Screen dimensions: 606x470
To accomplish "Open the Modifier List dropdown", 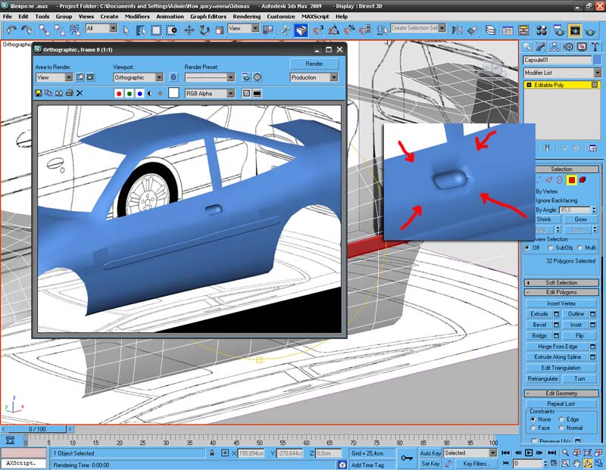I will [x=562, y=73].
